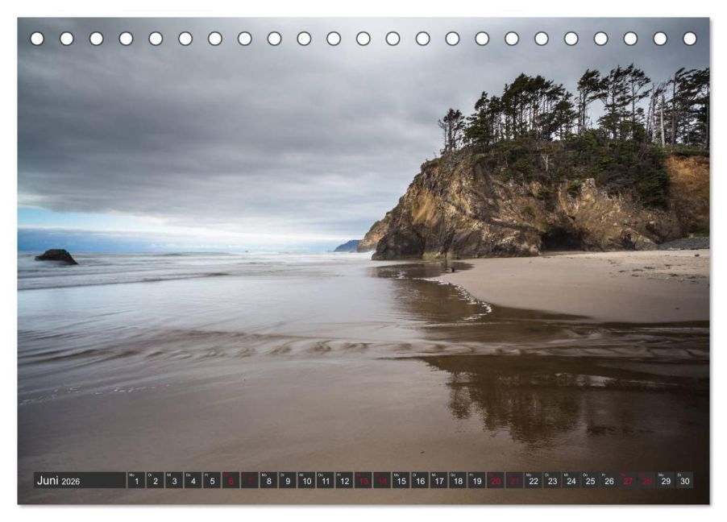Click date cell 17
Screen dimensions: 727x522
point(439,480)
